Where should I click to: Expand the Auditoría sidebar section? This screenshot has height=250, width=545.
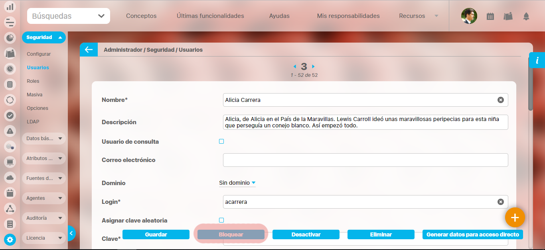pyautogui.click(x=43, y=218)
